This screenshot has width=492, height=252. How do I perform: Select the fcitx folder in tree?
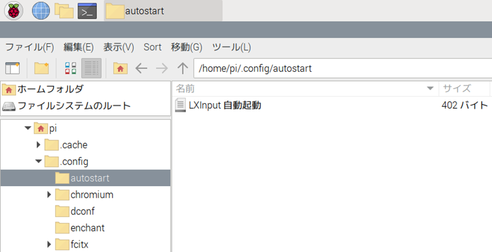72,245
